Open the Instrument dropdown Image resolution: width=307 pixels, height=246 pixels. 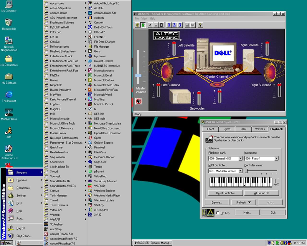(x=276, y=158)
